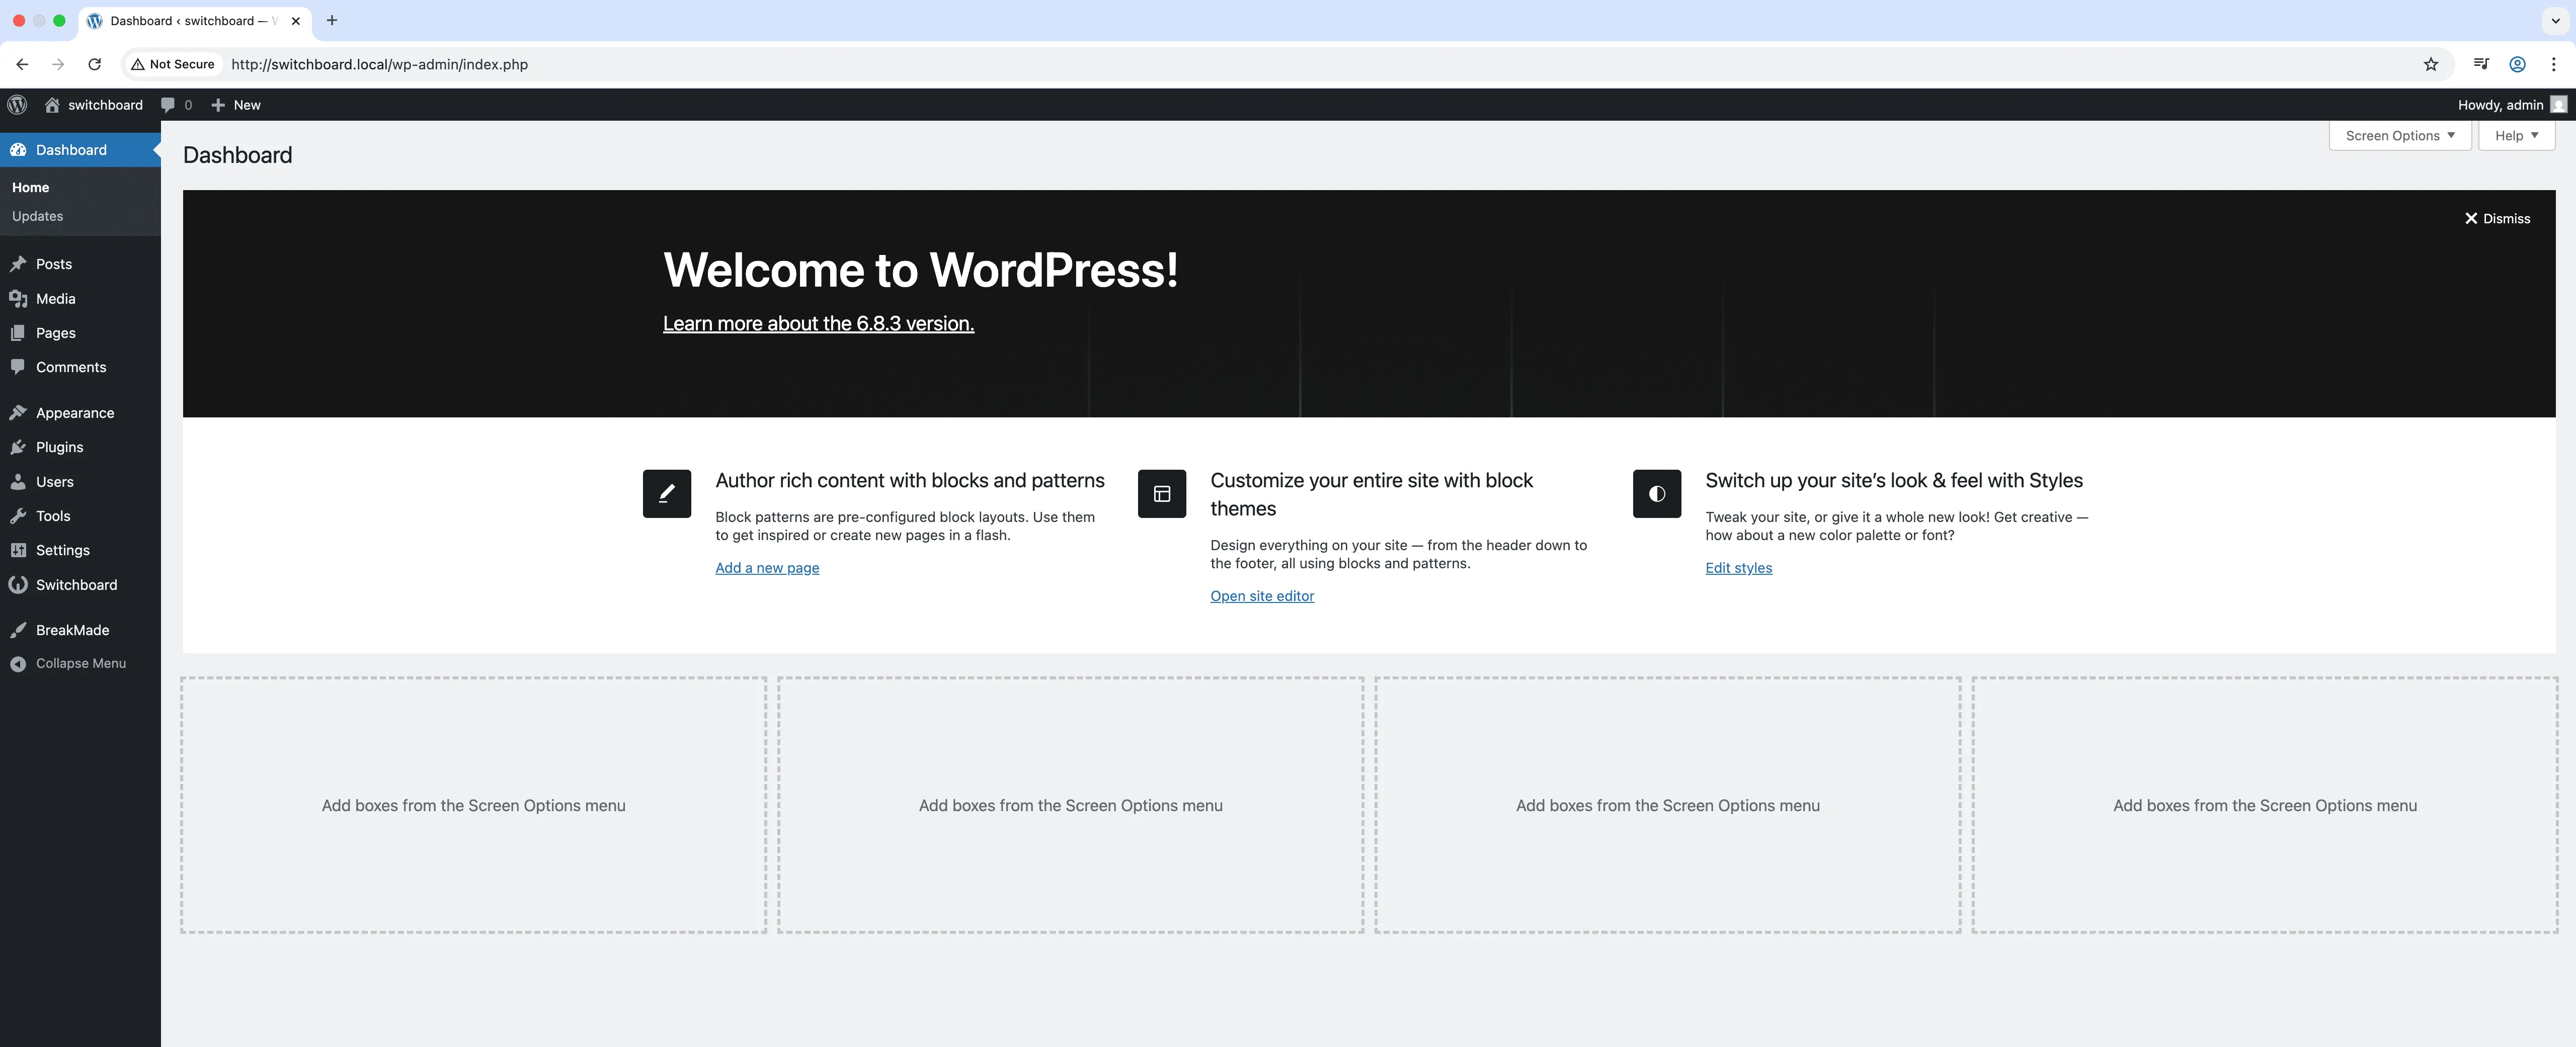Screen dimensions: 2576x1047
Task: Open the Appearance menu
Action: click(x=74, y=411)
